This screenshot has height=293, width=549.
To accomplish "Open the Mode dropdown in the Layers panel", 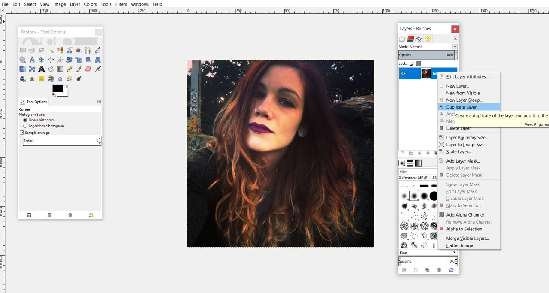I will (455, 46).
